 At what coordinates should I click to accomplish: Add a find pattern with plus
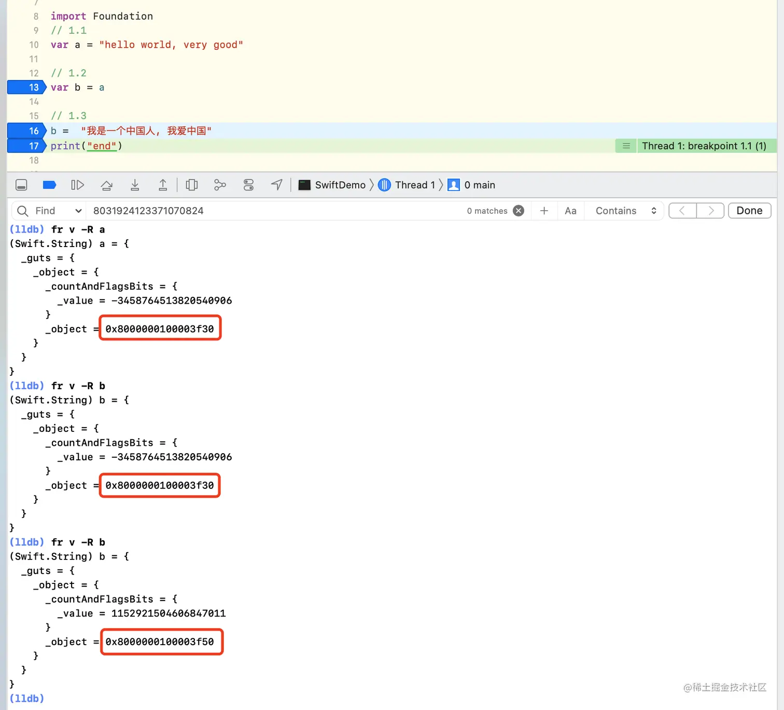(x=544, y=211)
